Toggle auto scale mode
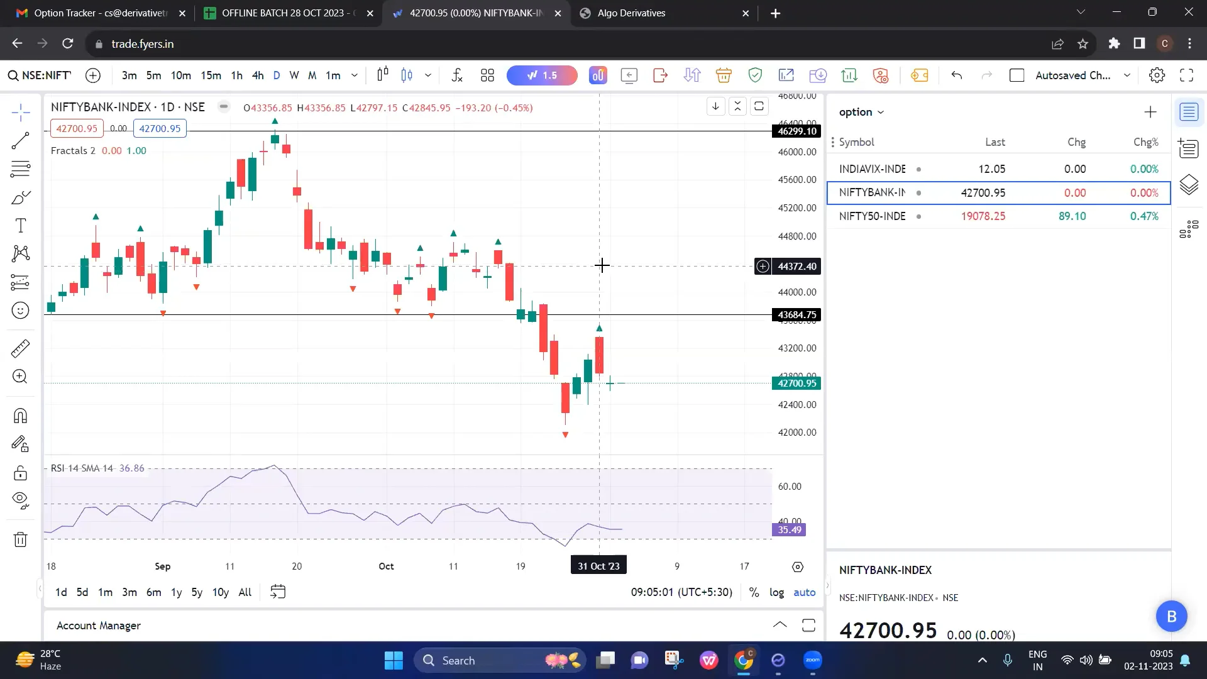1207x679 pixels. pos(805,592)
